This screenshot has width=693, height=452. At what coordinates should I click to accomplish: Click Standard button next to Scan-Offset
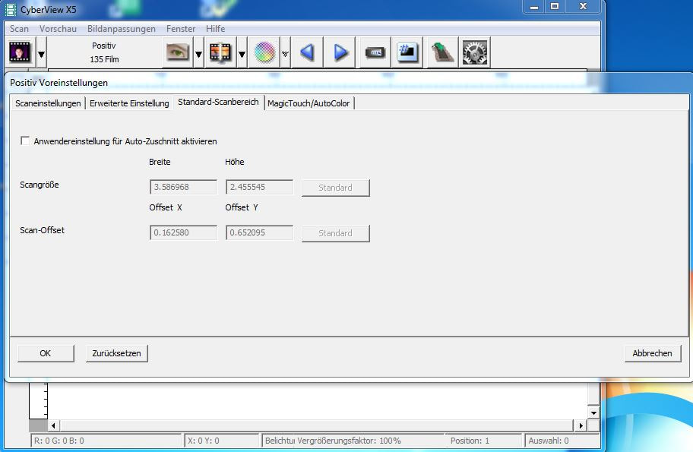click(335, 233)
